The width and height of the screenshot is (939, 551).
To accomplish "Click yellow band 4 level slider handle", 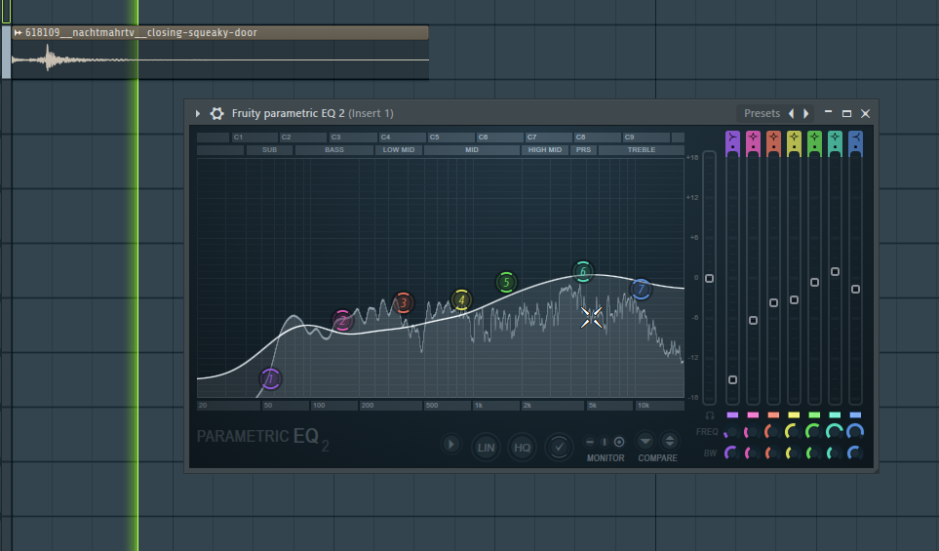I will [x=794, y=300].
